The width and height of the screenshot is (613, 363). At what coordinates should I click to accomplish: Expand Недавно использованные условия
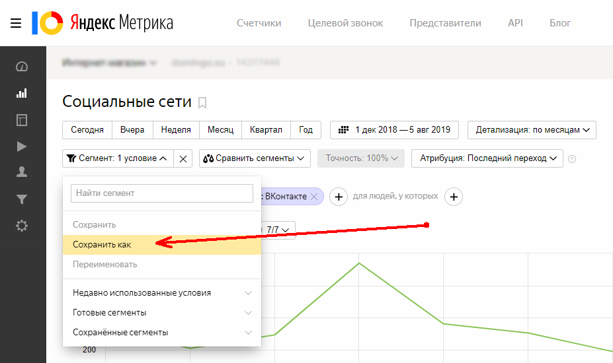[162, 293]
